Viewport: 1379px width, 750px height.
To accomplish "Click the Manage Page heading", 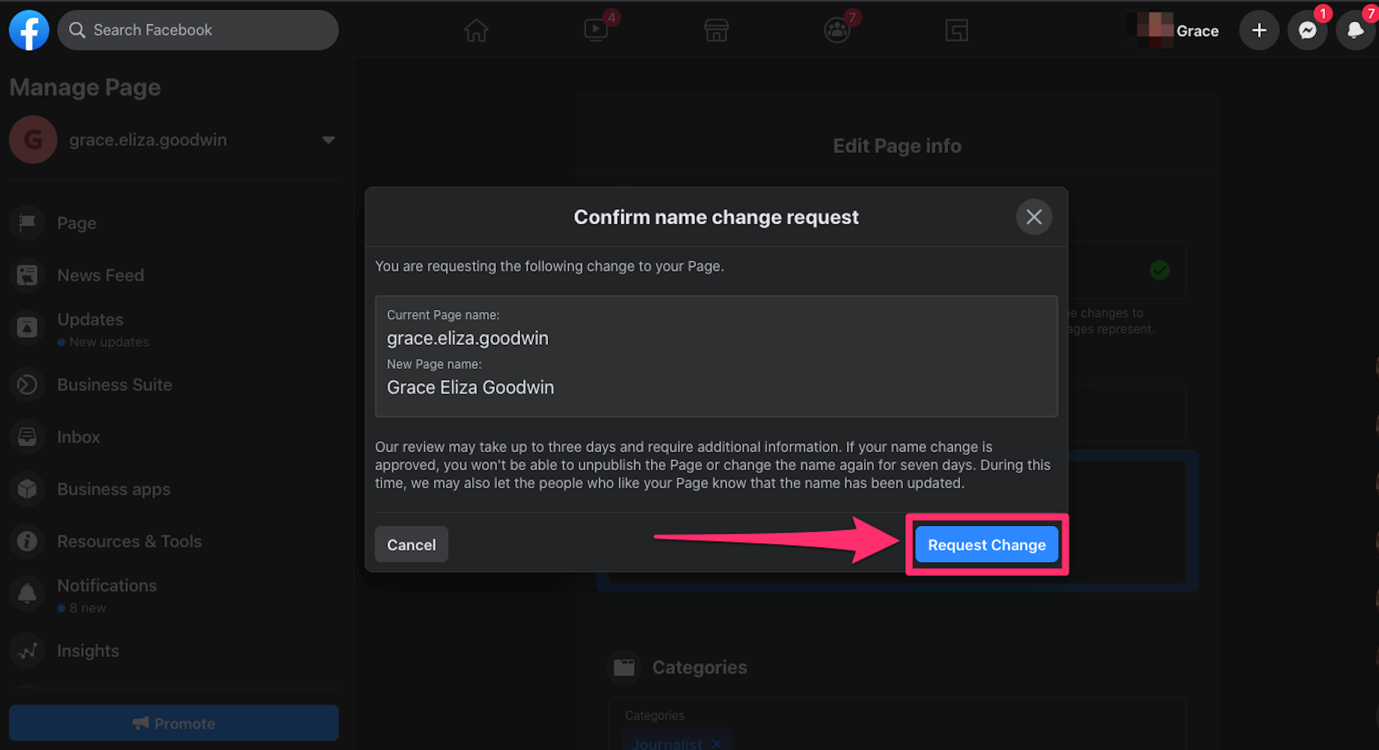I will [85, 88].
